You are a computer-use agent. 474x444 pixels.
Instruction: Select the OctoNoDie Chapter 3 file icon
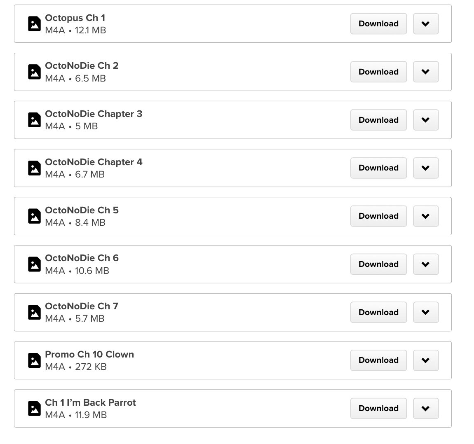34,120
